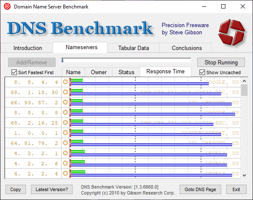Click the status circle icon for 66.93.87.2

tap(65, 102)
